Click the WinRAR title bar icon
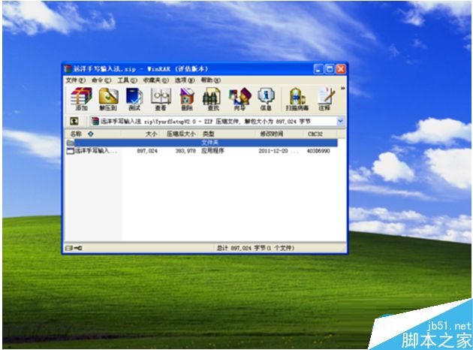The image size is (473, 350). click(x=68, y=69)
